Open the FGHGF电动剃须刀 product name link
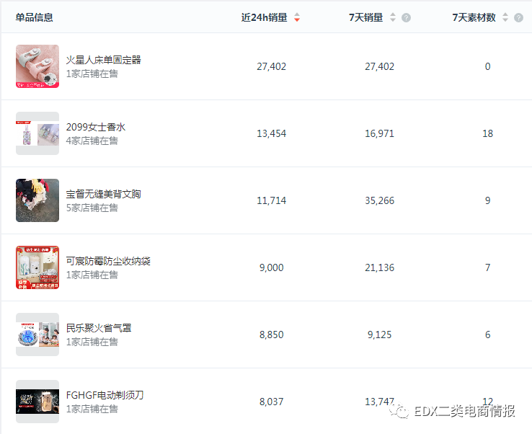Image resolution: width=532 pixels, height=434 pixels. 105,395
